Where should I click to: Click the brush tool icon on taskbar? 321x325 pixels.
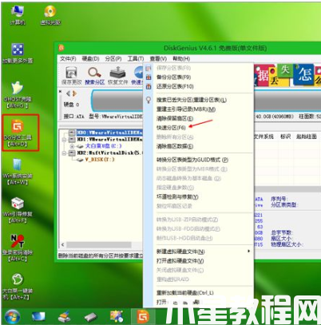point(65,316)
